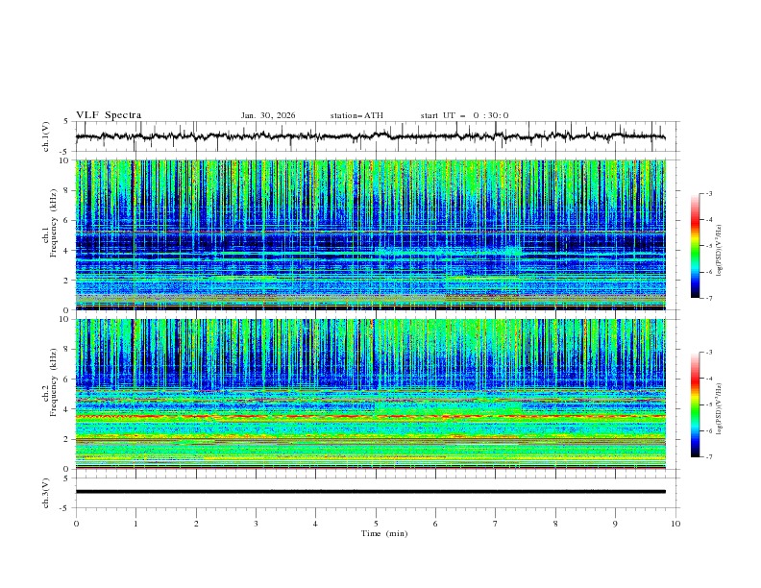Click time axis tick label "7"

tap(496, 524)
